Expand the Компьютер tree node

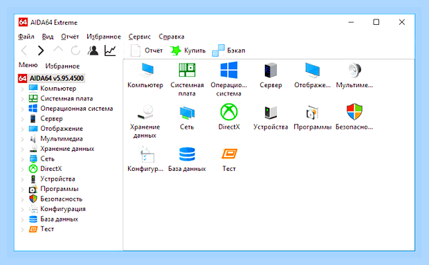[x=22, y=89]
